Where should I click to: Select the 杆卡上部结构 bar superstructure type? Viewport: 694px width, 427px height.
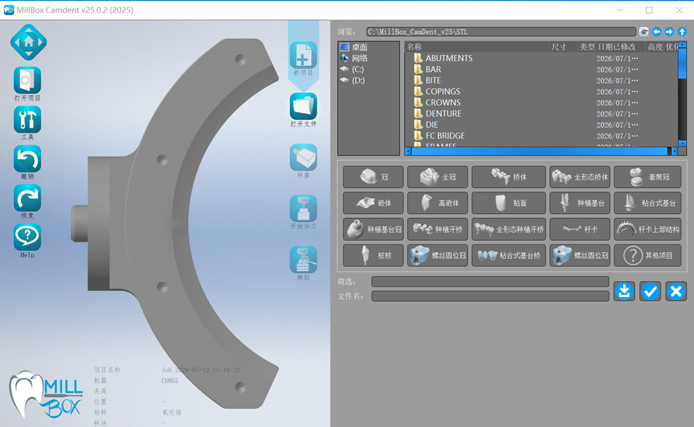click(x=648, y=229)
